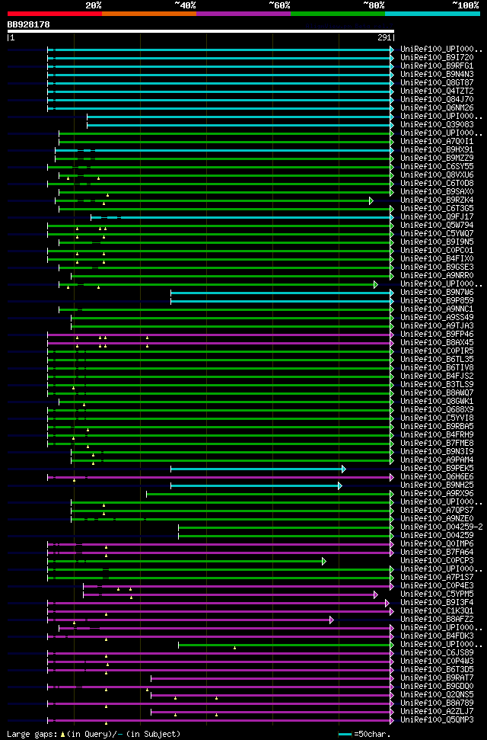Viewport: 487px width, 740px height.
Task: Select the UniRef100_O04259-2 label
Action: [x=441, y=527]
